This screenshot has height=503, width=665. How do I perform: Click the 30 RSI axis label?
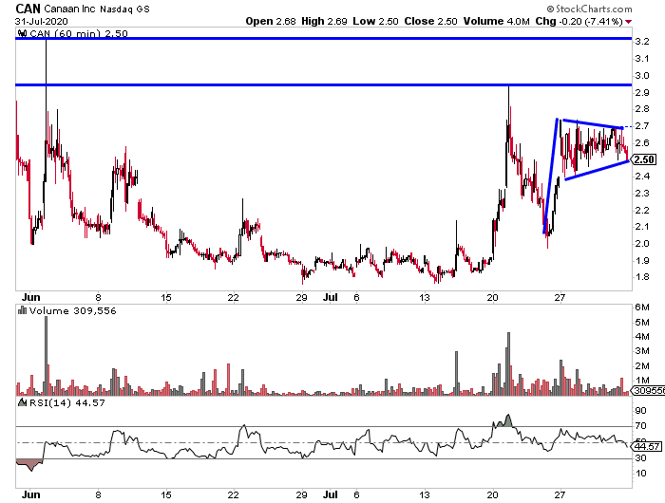pos(641,458)
